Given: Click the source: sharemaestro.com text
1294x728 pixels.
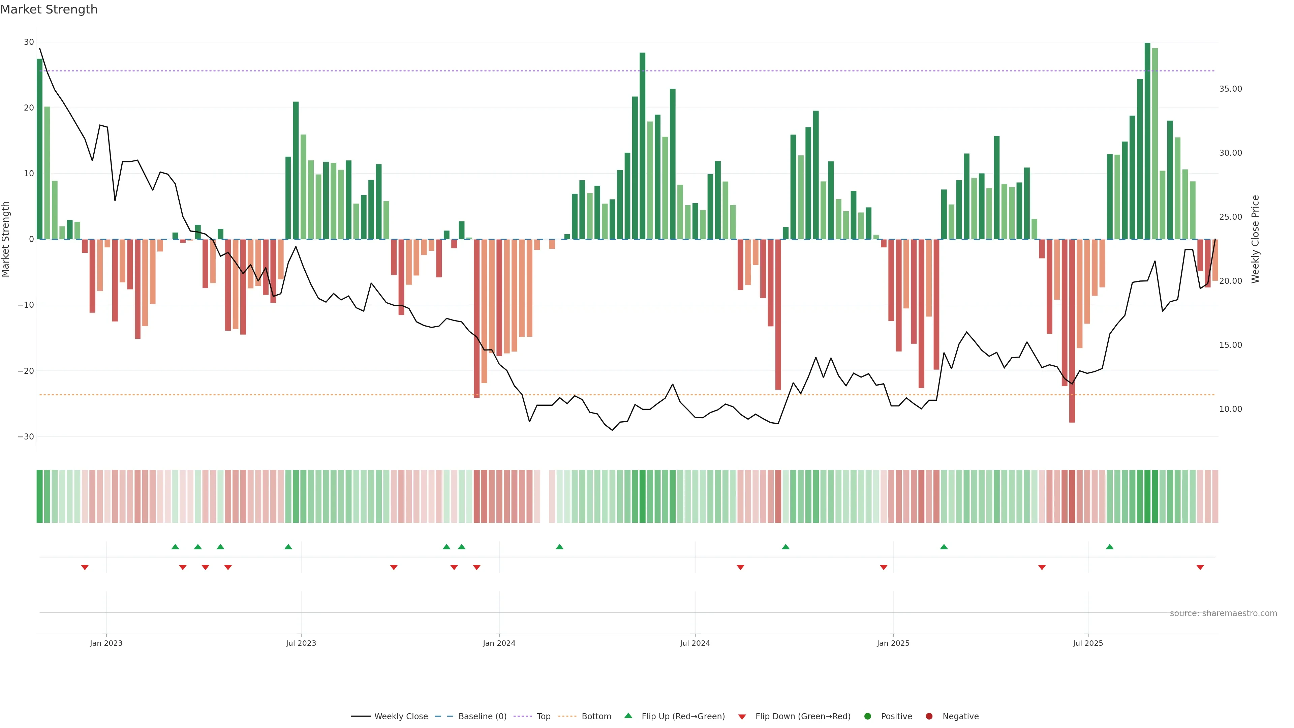Looking at the screenshot, I should point(1223,613).
